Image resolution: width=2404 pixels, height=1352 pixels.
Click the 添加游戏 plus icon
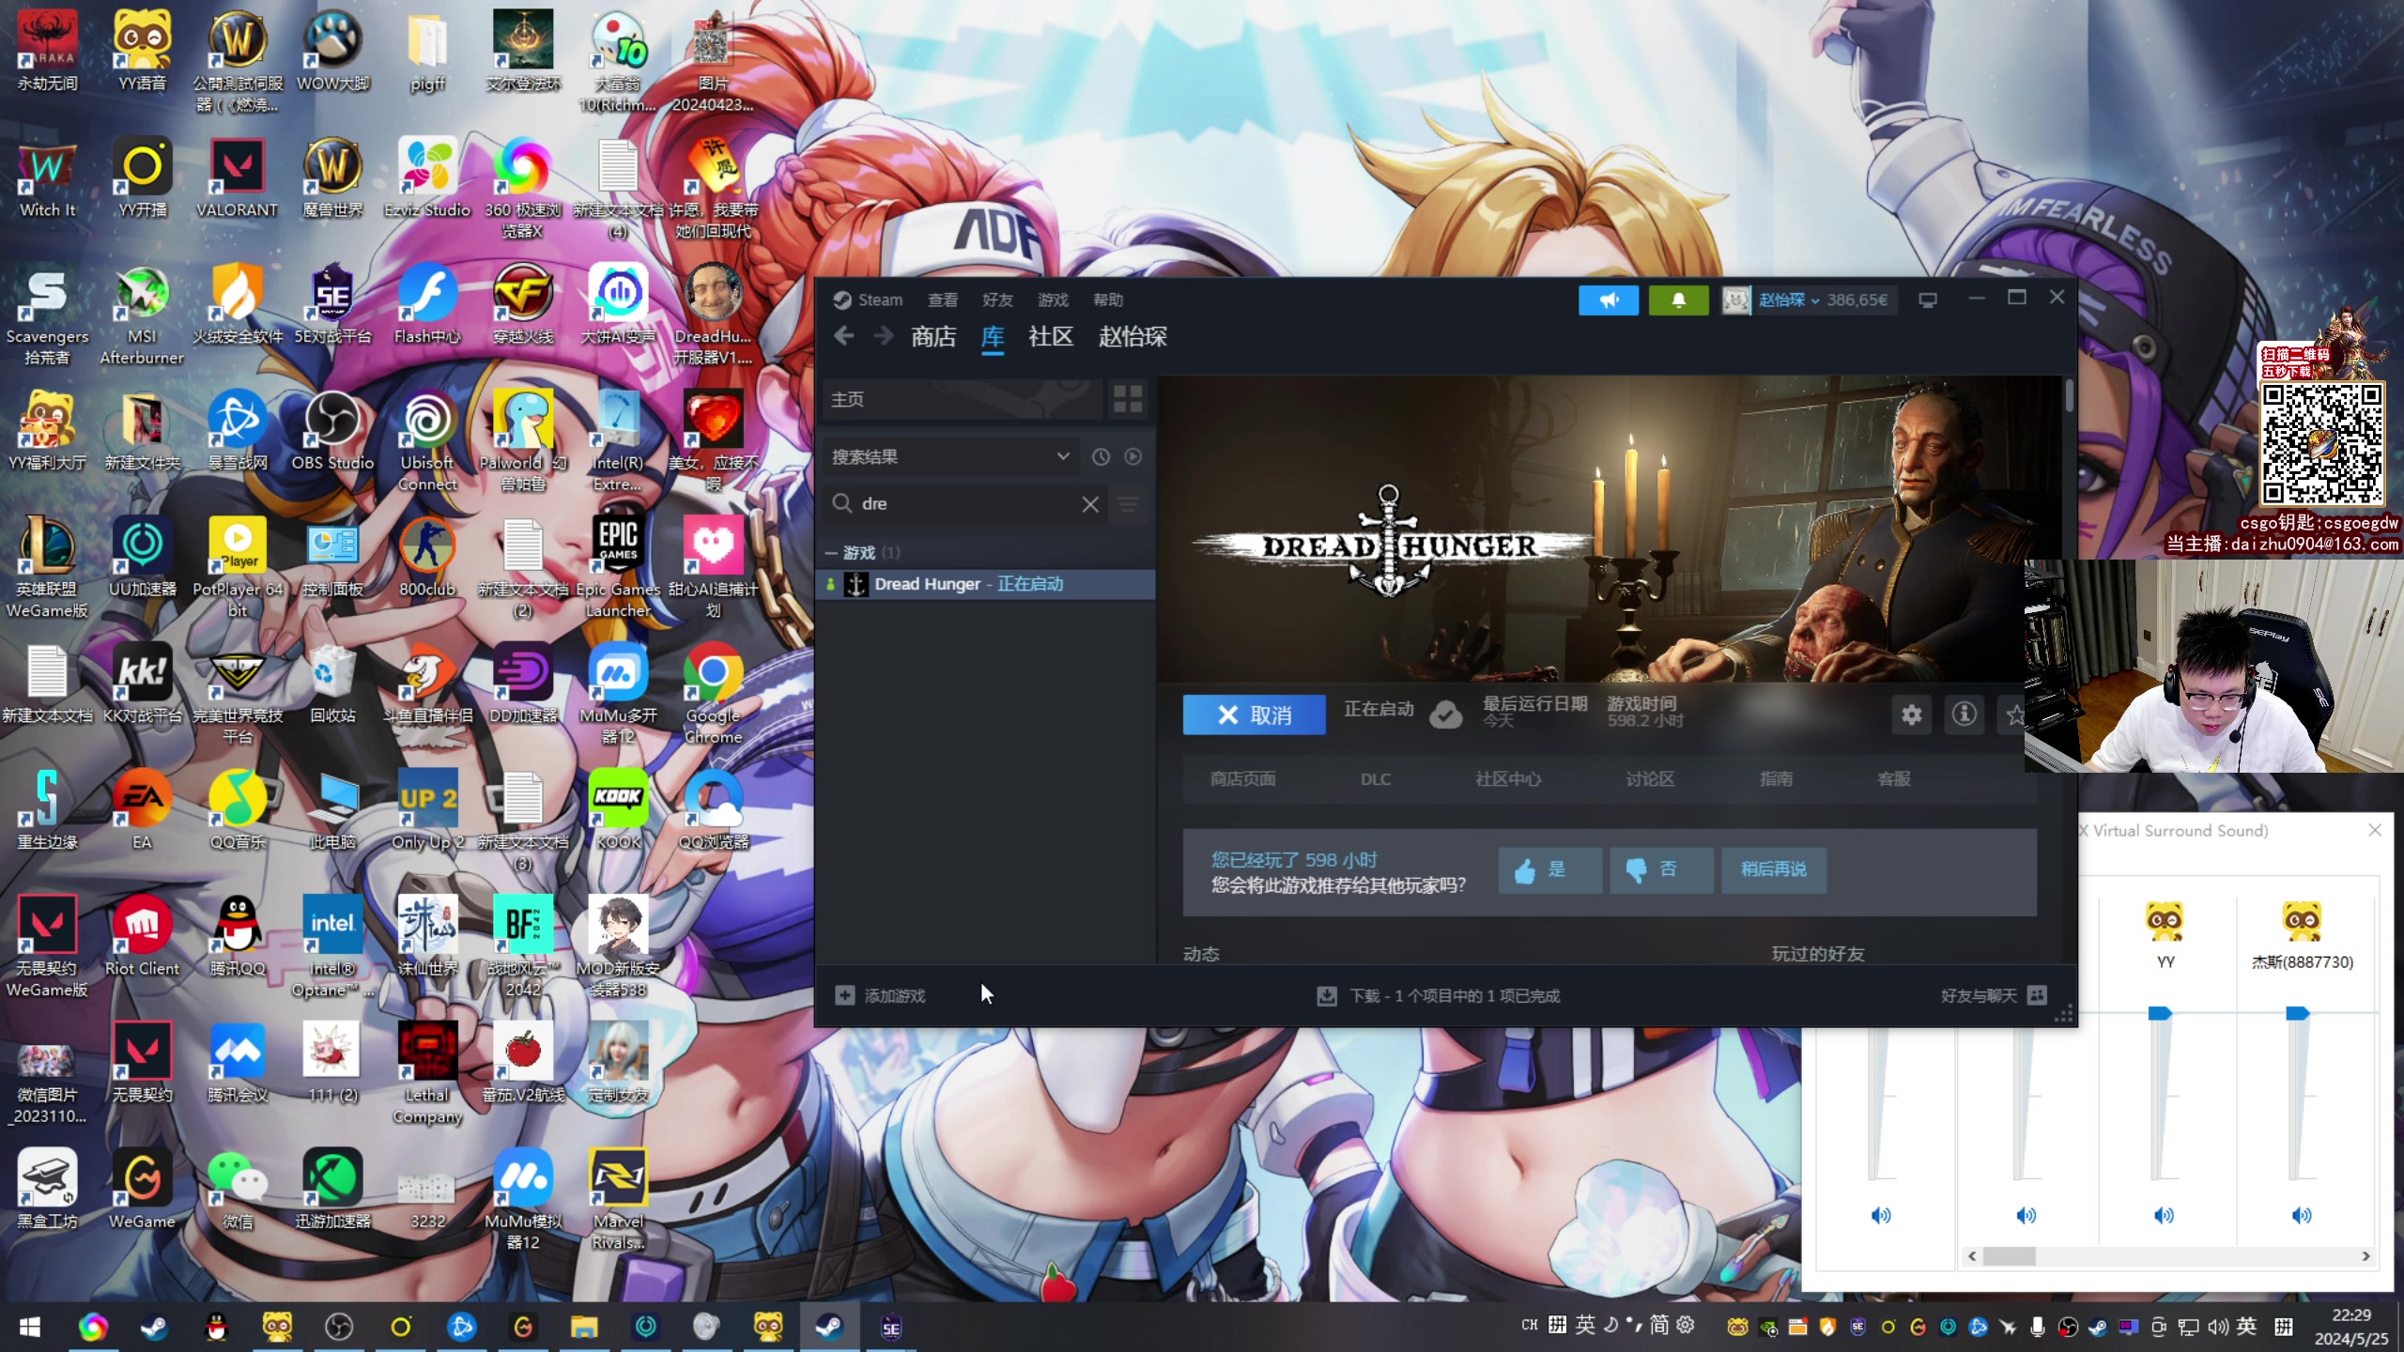(845, 995)
